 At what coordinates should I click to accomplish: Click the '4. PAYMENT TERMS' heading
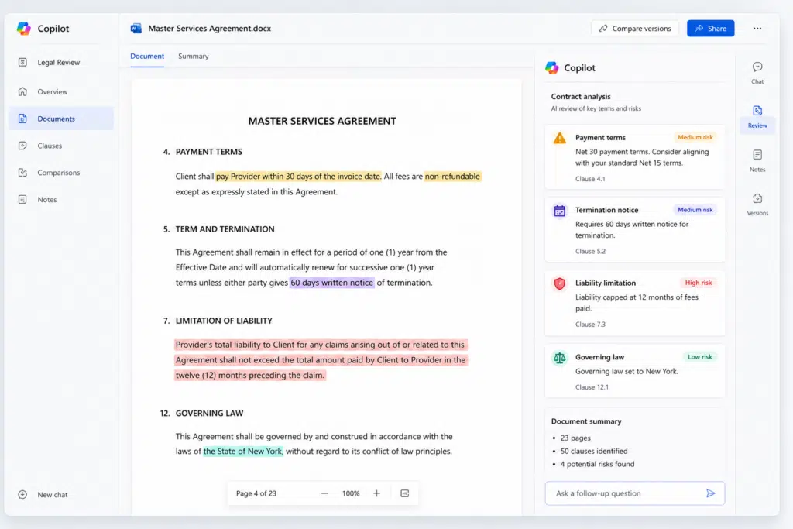(x=203, y=152)
